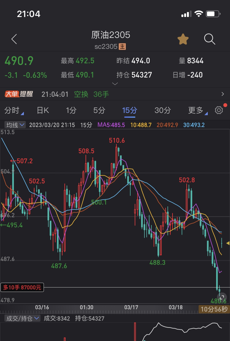The image size is (230, 341).
Task: Open the 更多 time periods dropdown
Action: click(x=198, y=110)
